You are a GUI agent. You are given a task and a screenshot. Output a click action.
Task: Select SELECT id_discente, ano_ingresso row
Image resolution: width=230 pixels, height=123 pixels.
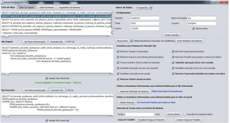tap(56, 23)
